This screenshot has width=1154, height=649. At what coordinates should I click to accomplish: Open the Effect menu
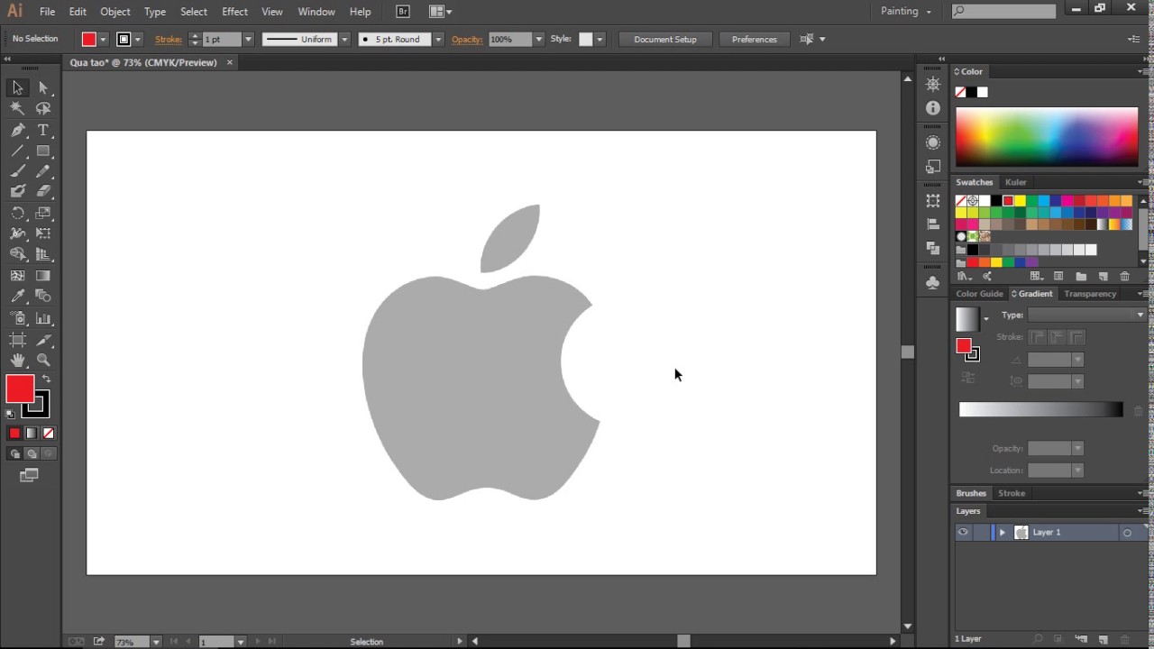(x=234, y=12)
